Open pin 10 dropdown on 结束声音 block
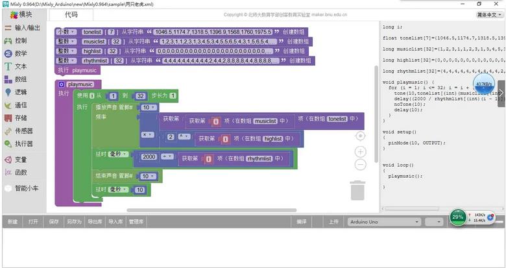Screen dimensions: 506x268 (x=149, y=176)
